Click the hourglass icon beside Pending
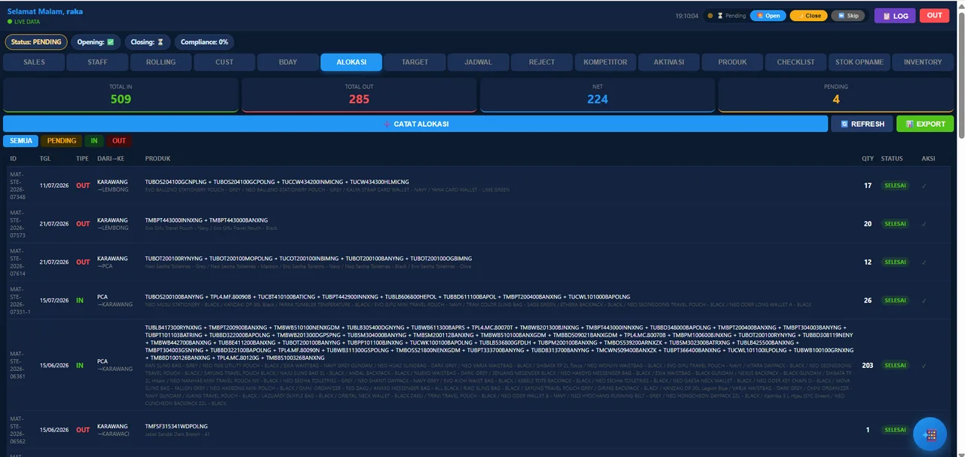The height and width of the screenshot is (457, 965). (x=720, y=16)
